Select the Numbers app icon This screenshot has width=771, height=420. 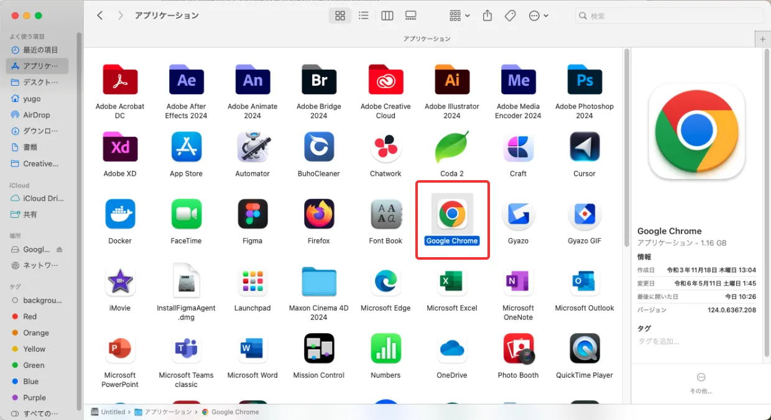[x=386, y=349]
